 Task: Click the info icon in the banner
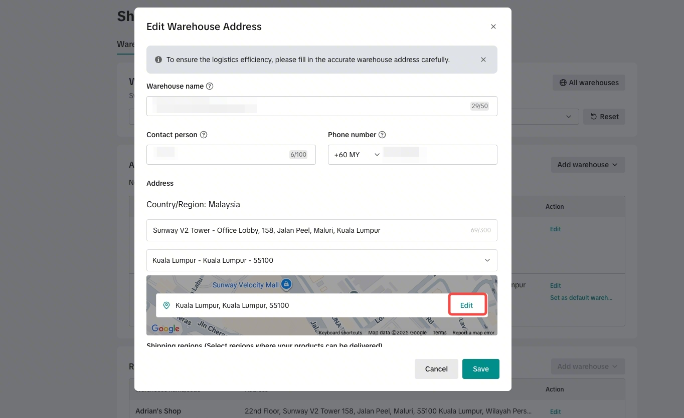point(158,60)
